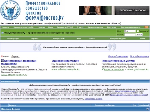Open the Комплексная правовая поддержка ad
This screenshot has height=112, width=150.
point(19,62)
